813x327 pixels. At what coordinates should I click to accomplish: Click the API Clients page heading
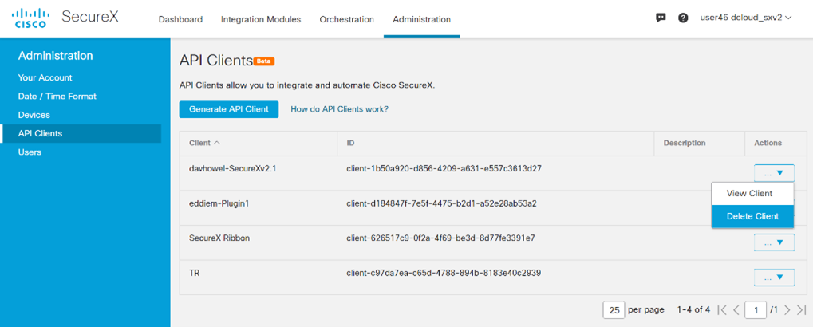tap(215, 61)
